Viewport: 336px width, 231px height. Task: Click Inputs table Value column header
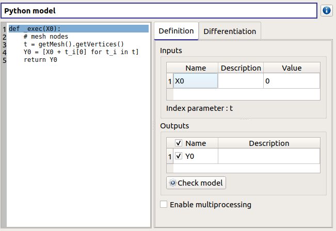click(x=292, y=68)
